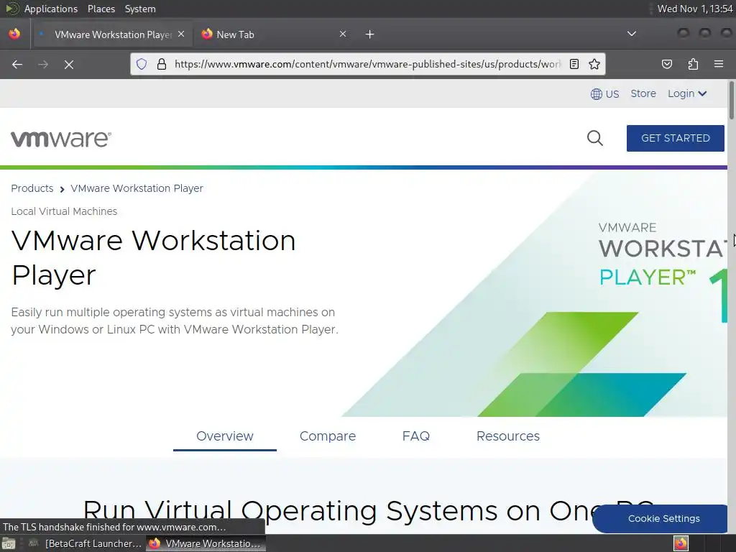
Task: Select VMware Workstation taskbar window entry
Action: (206, 543)
